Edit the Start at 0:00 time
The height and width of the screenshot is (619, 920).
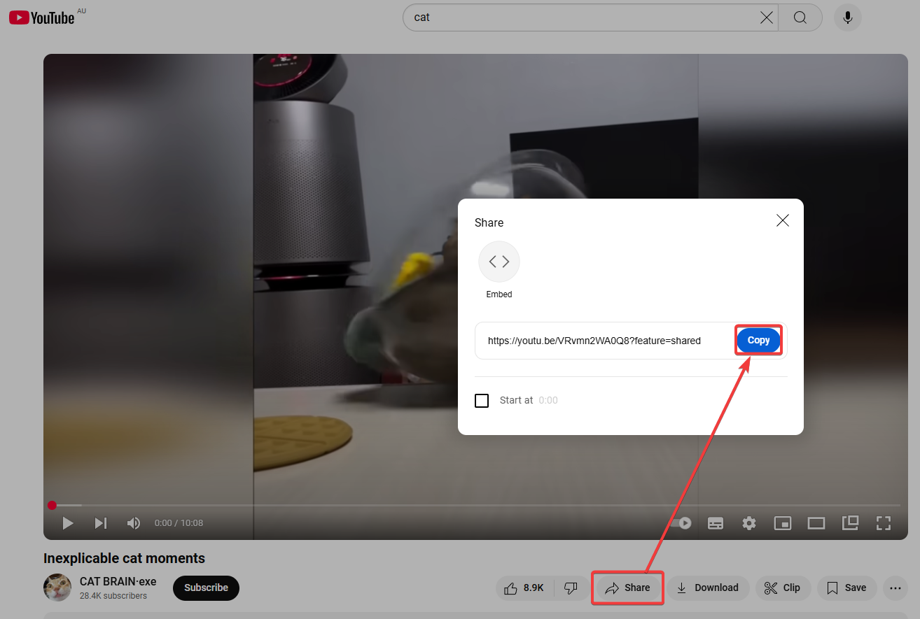point(548,401)
